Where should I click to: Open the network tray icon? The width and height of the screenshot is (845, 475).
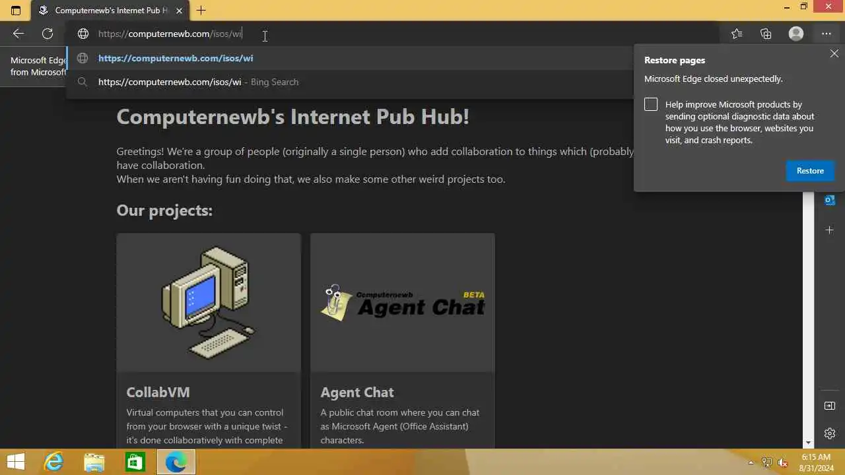click(767, 462)
